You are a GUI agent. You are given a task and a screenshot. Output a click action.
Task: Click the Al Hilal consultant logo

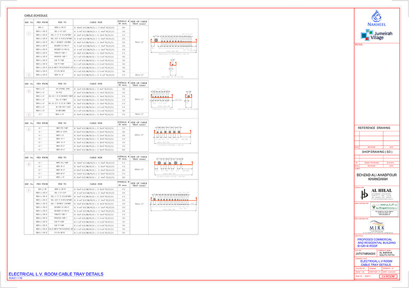[377, 193]
